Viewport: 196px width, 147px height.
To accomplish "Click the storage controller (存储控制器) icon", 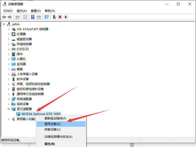I will tap(13, 44).
